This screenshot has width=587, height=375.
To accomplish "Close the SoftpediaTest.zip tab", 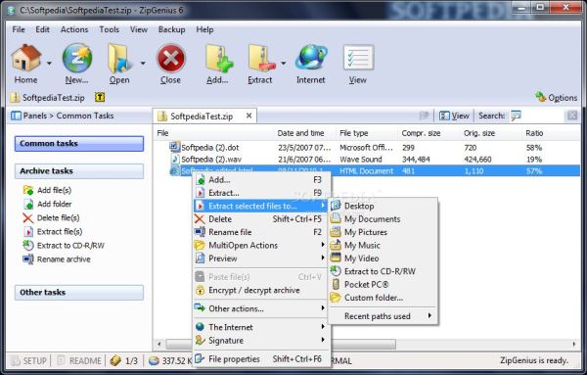I will [x=248, y=116].
